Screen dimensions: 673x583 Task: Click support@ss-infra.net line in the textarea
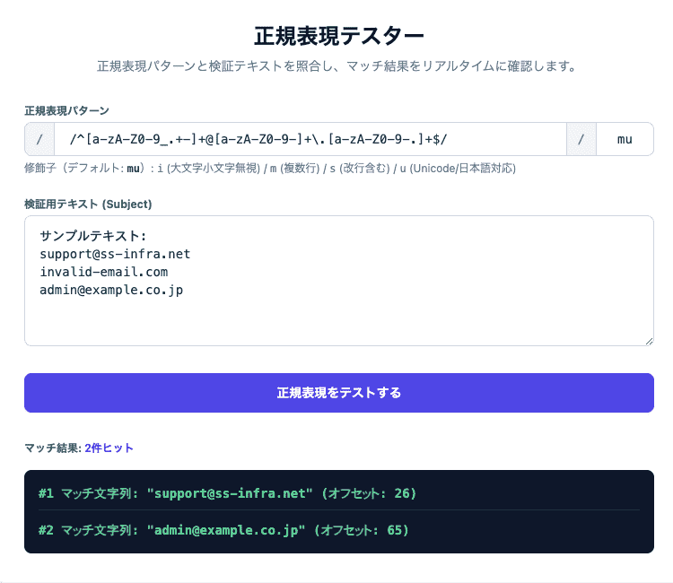coord(115,254)
